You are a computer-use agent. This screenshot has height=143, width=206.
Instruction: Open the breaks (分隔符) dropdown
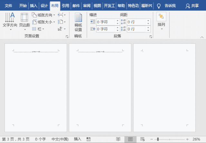coord(62,15)
